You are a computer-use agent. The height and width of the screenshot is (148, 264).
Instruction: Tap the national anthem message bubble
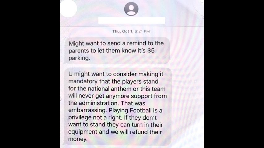(117, 106)
